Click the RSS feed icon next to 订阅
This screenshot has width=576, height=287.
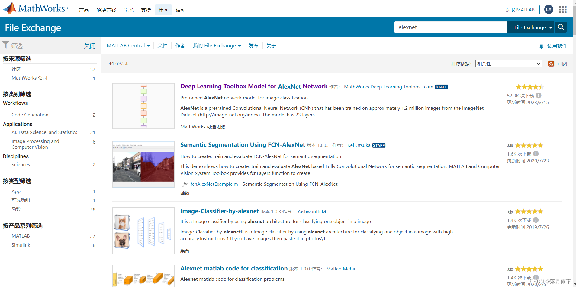(x=551, y=64)
